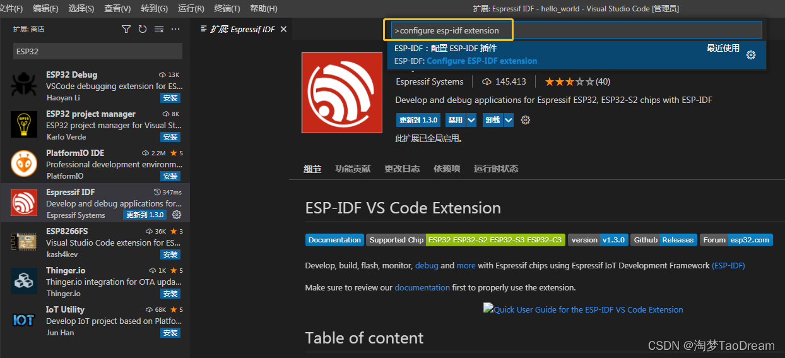The image size is (785, 358).
Task: Select the Espressif IDF list logo
Action: tap(24, 203)
